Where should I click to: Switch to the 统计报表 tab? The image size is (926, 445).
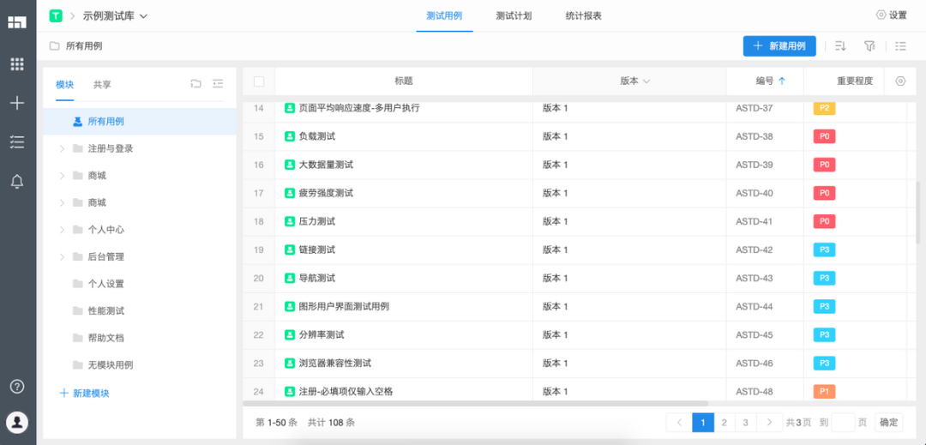pos(584,16)
